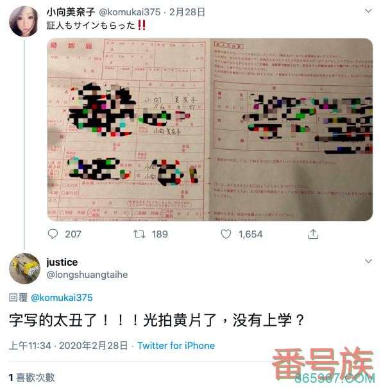Open justice's profile avatar
Screen dimensions: 381x388
(24, 268)
